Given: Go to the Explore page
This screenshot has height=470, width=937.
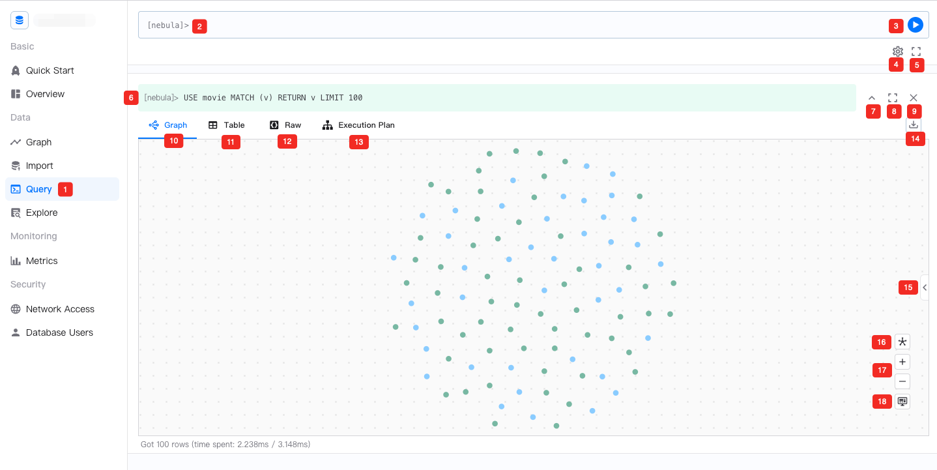Looking at the screenshot, I should pyautogui.click(x=42, y=213).
